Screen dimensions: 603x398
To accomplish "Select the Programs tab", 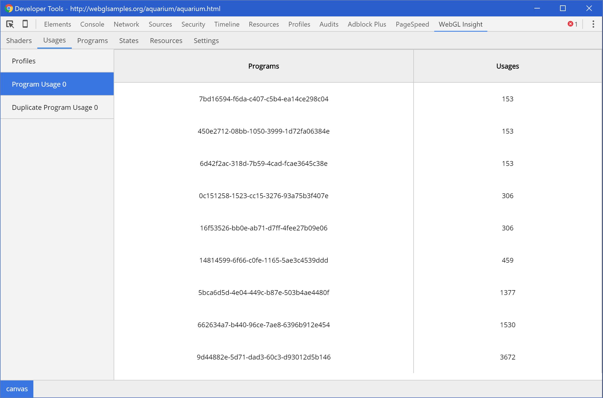I will point(92,40).
